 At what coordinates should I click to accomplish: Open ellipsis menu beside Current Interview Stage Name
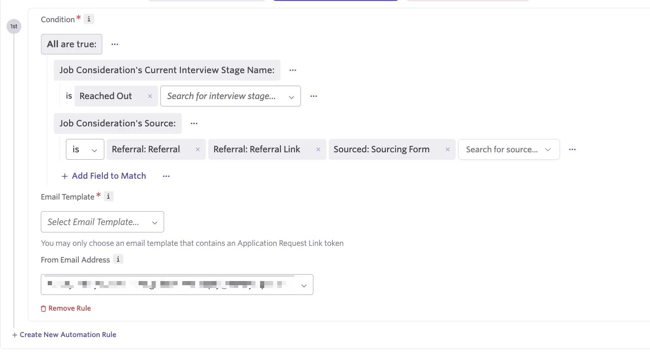(x=293, y=70)
